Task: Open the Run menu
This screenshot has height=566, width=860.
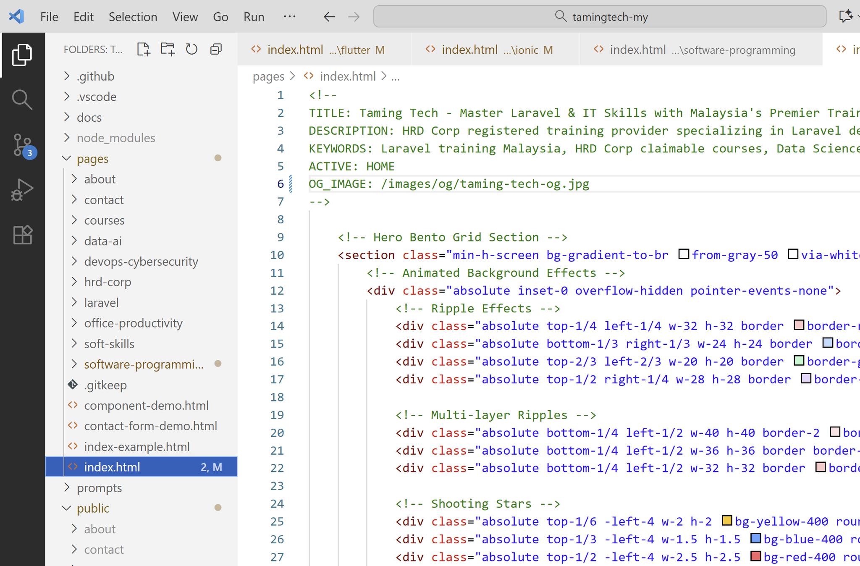Action: pyautogui.click(x=254, y=17)
